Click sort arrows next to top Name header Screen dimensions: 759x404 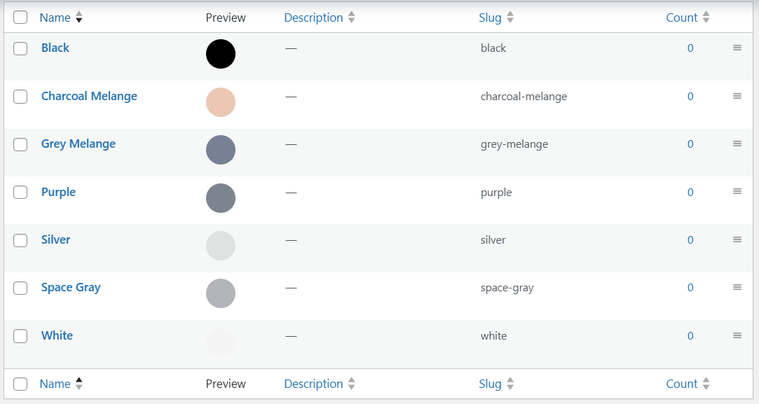coord(78,18)
